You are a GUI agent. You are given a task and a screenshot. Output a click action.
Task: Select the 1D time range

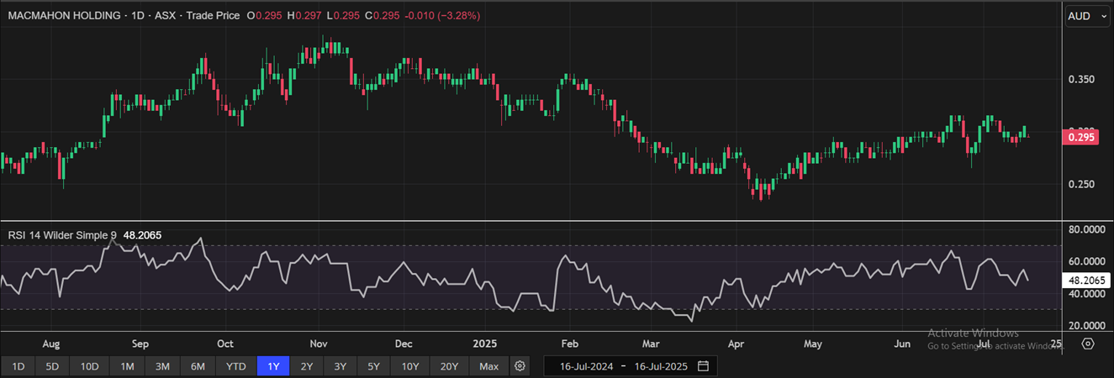point(18,366)
